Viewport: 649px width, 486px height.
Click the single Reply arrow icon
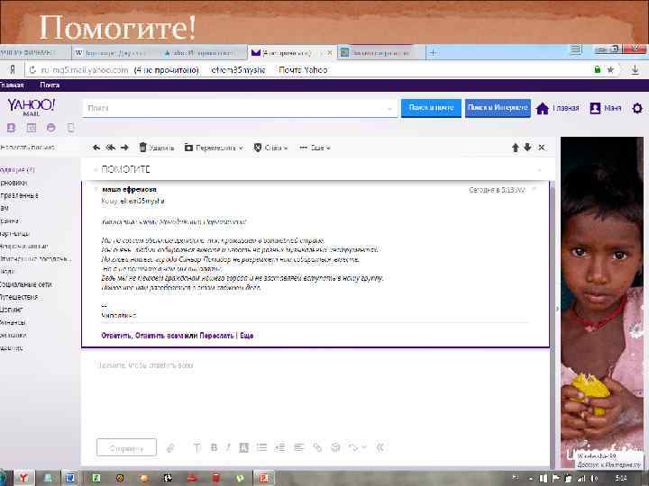point(96,148)
